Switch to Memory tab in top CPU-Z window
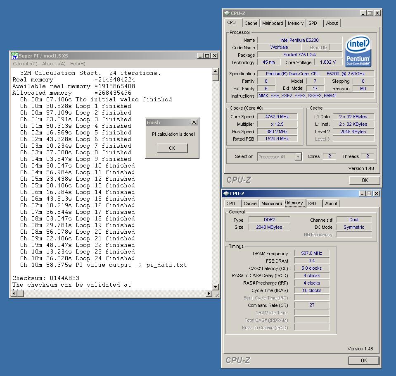The width and height of the screenshot is (396, 376). (x=296, y=23)
